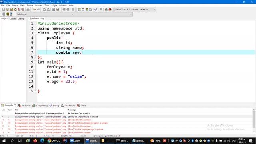Click the New file toolbar icon

coord(4,10)
